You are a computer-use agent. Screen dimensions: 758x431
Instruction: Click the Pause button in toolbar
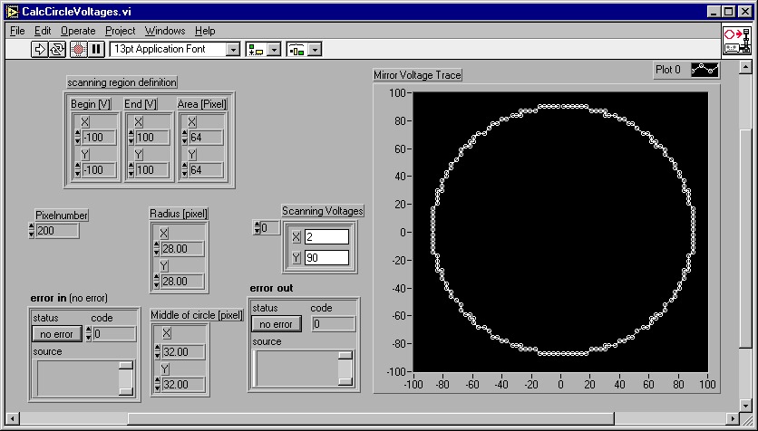[x=96, y=49]
